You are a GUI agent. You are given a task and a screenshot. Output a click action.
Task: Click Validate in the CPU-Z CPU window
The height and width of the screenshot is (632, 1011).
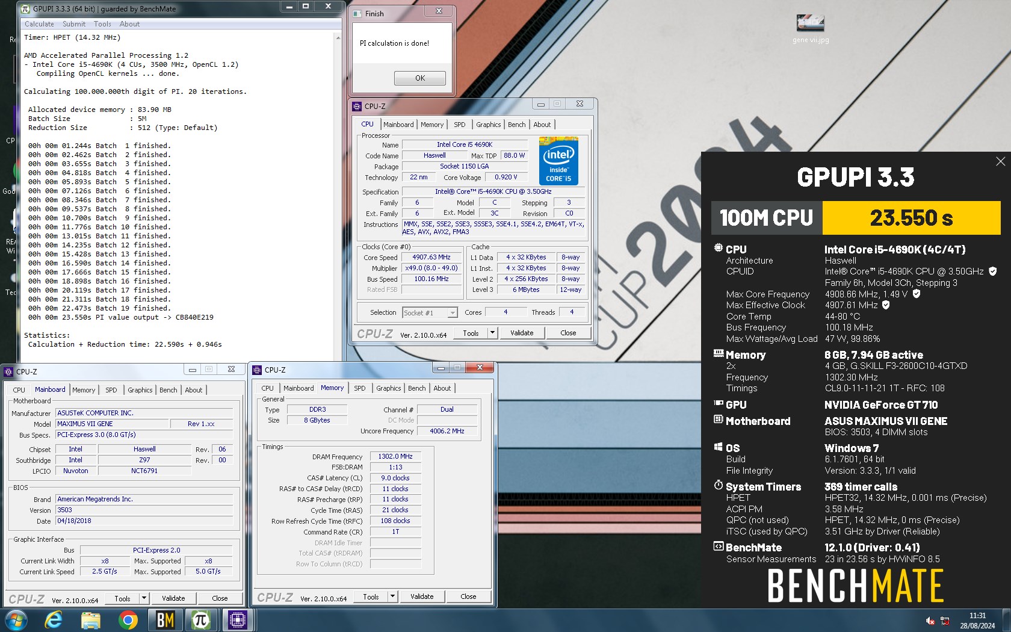point(522,333)
